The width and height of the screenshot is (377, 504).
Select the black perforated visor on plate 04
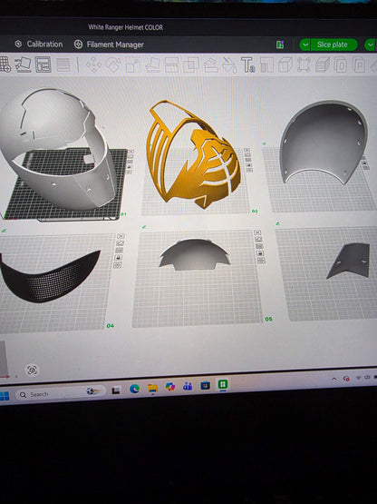point(50,276)
